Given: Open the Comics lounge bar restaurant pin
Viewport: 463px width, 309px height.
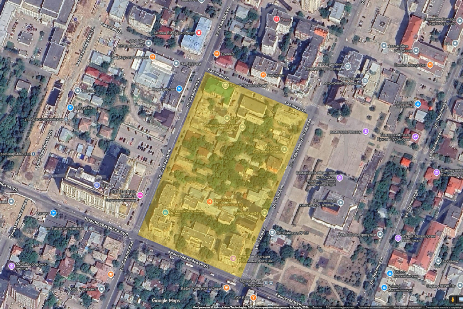Looking at the screenshot, I should 430,65.
